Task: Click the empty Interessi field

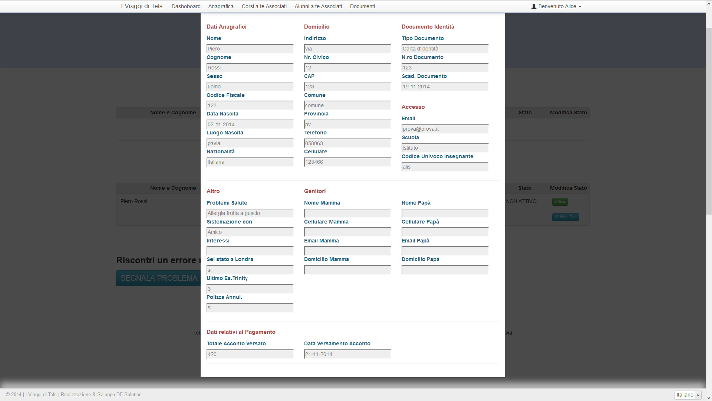Action: (250, 251)
